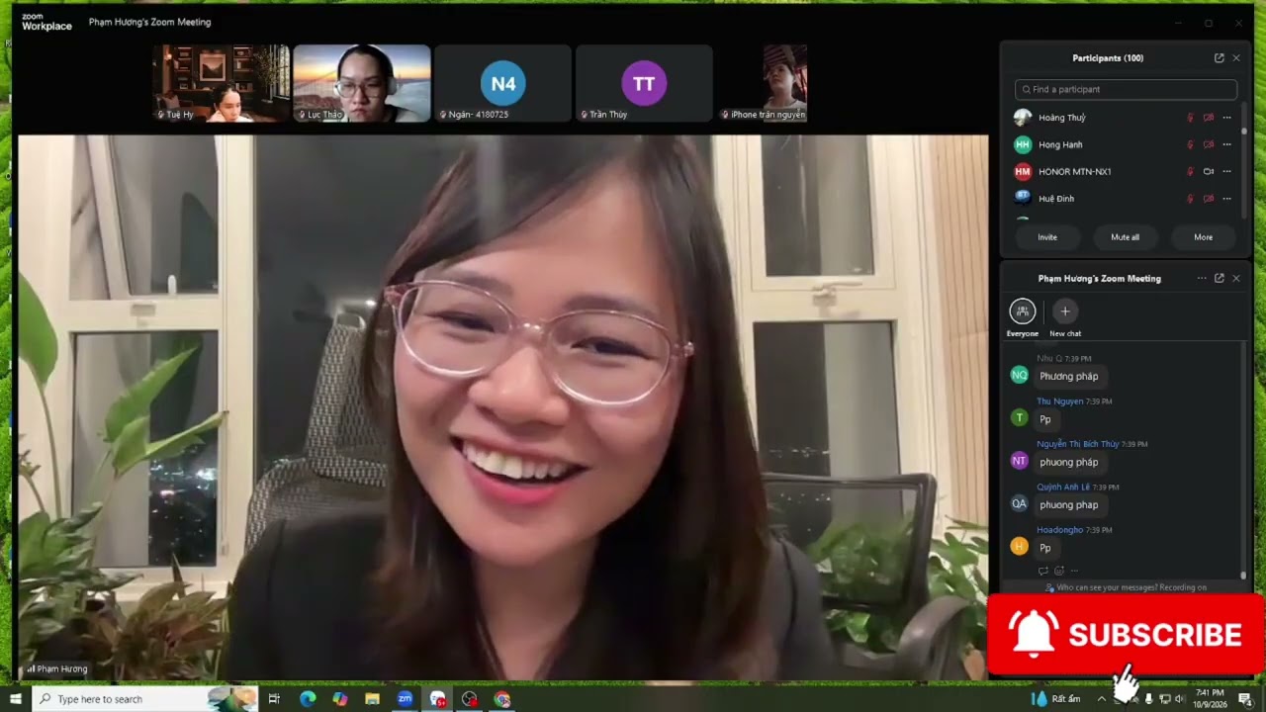
Task: Open more actions under Hoadongho's message
Action: point(1074,571)
